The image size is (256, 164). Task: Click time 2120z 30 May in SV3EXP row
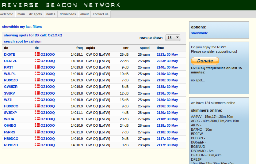167,113
